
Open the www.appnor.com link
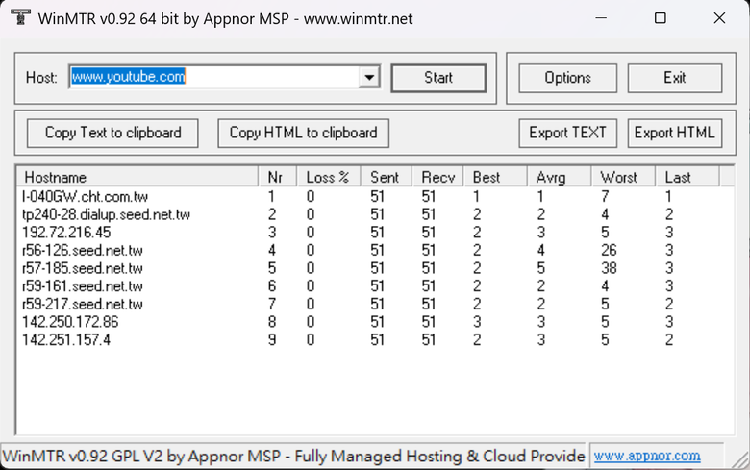point(647,456)
